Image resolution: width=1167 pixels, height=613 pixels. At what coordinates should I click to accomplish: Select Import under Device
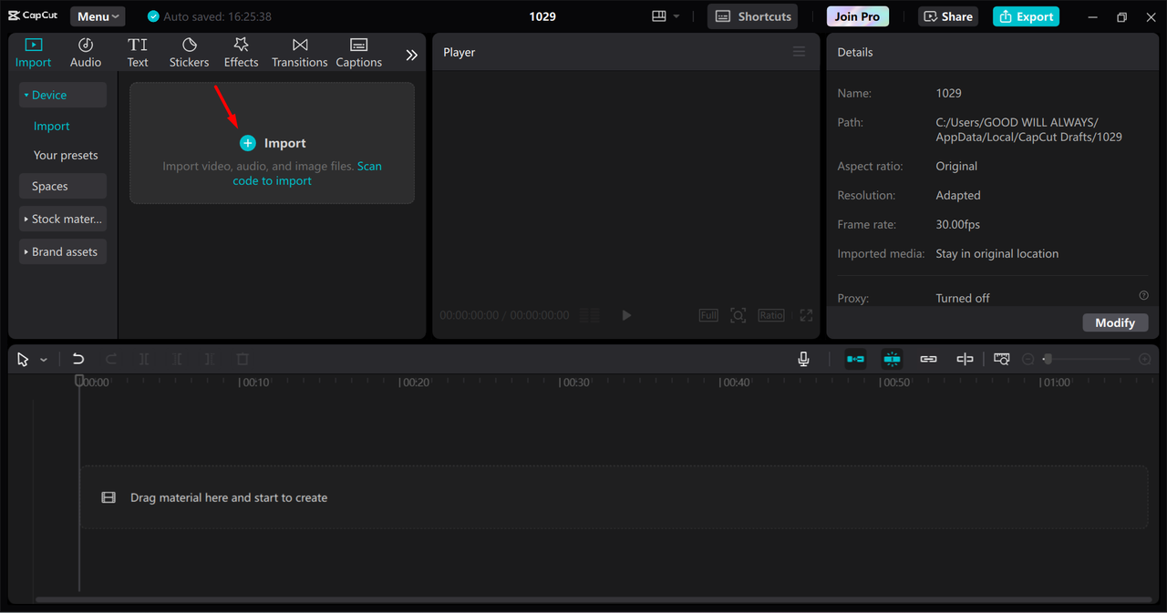pyautogui.click(x=52, y=126)
